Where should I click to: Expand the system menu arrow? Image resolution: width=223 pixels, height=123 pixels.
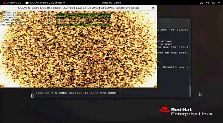(219, 3)
